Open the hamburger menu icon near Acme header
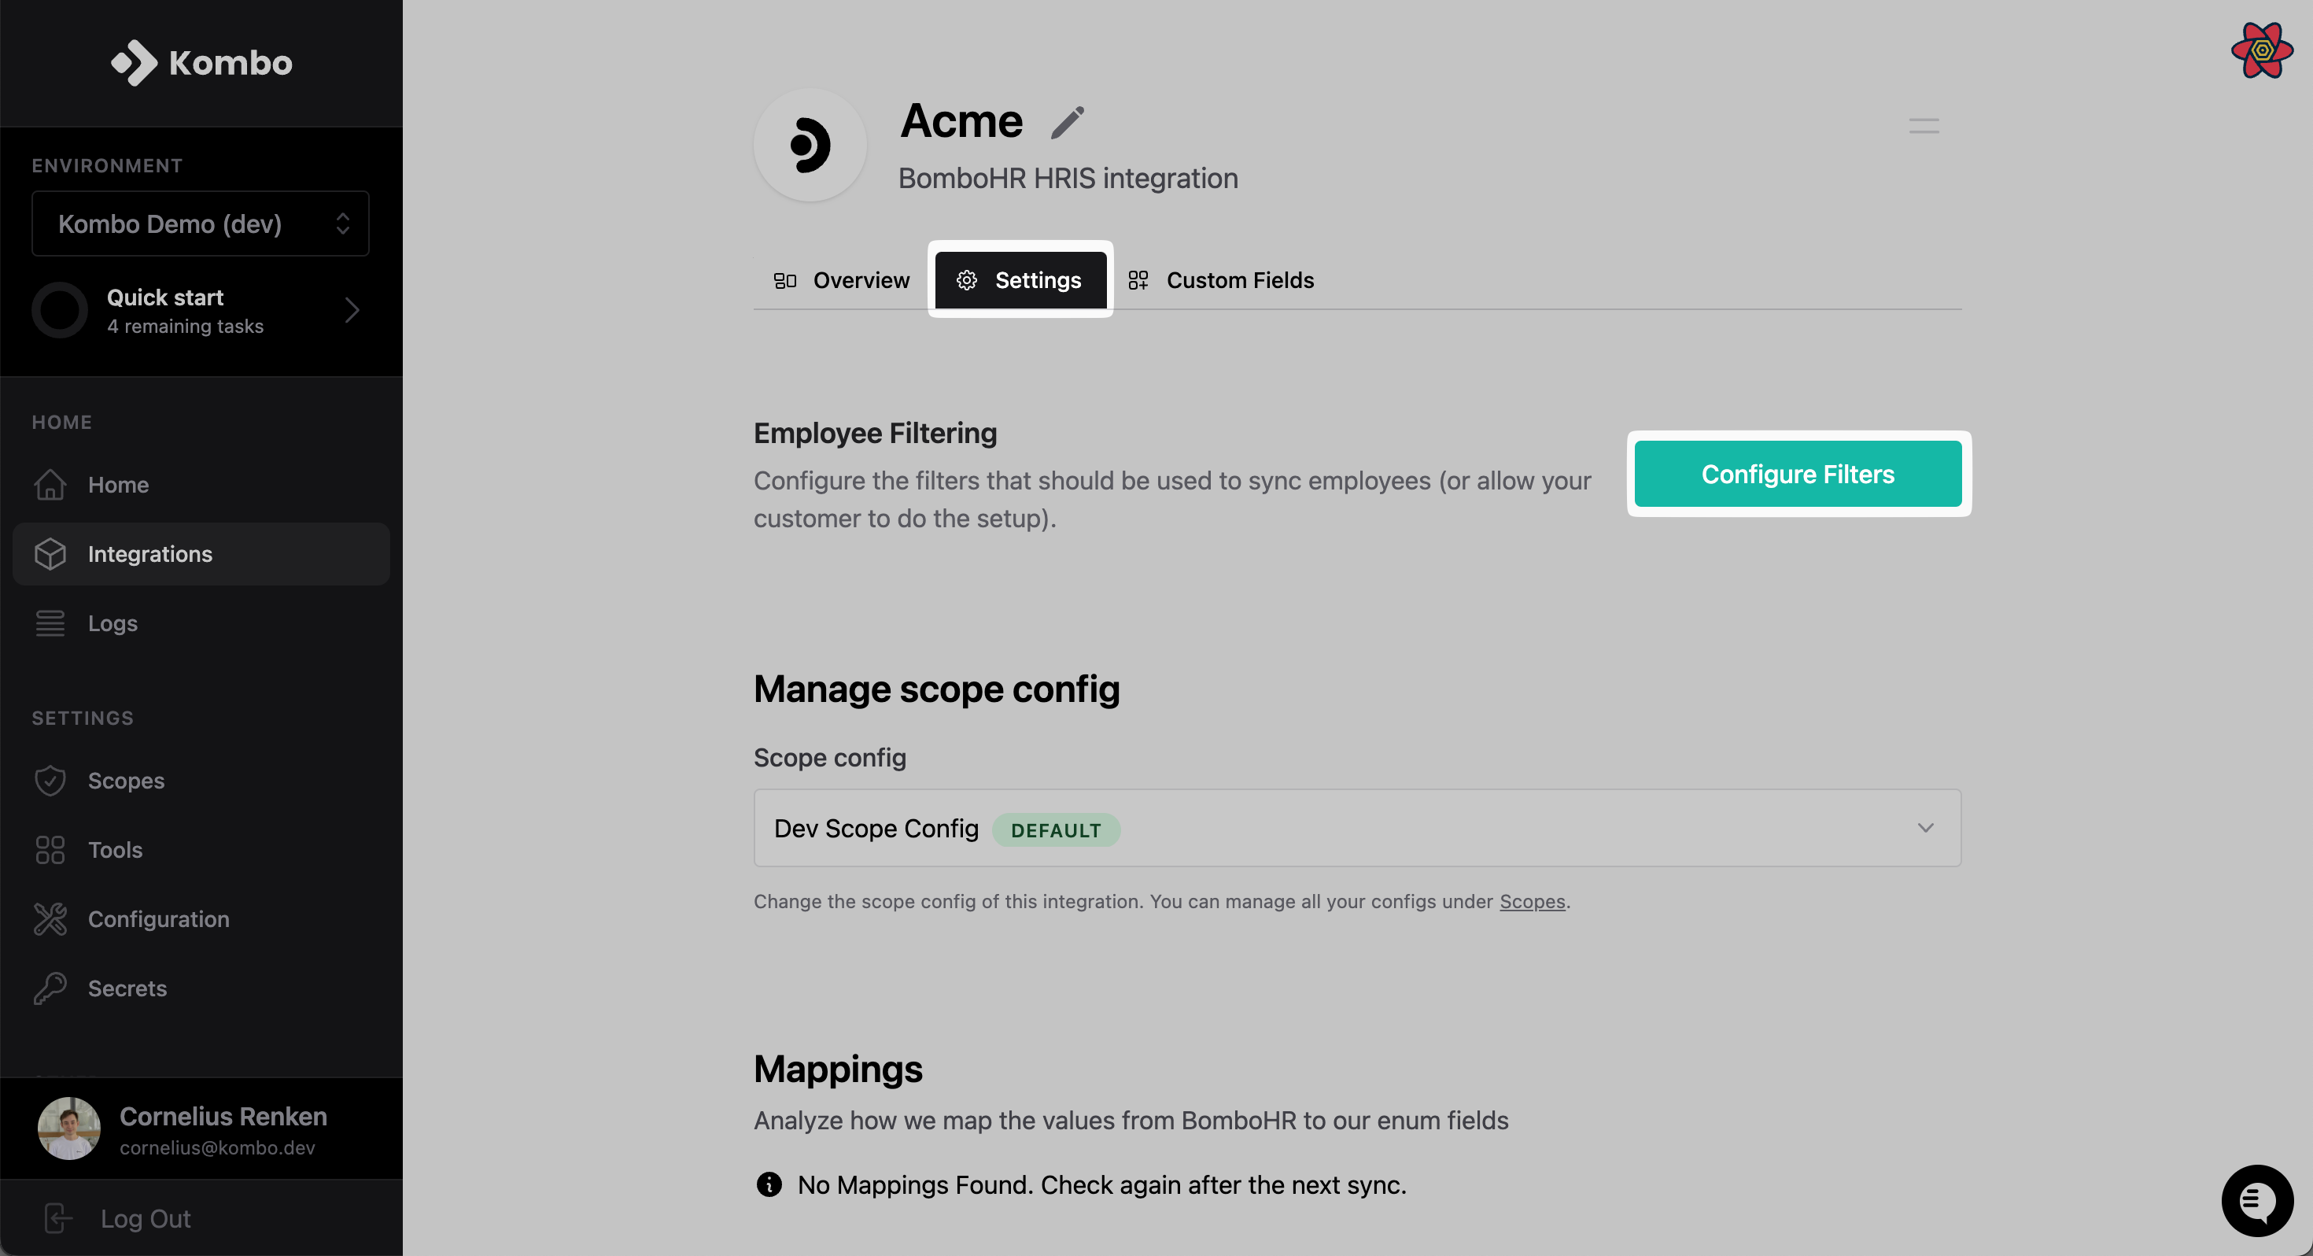 coord(1924,126)
